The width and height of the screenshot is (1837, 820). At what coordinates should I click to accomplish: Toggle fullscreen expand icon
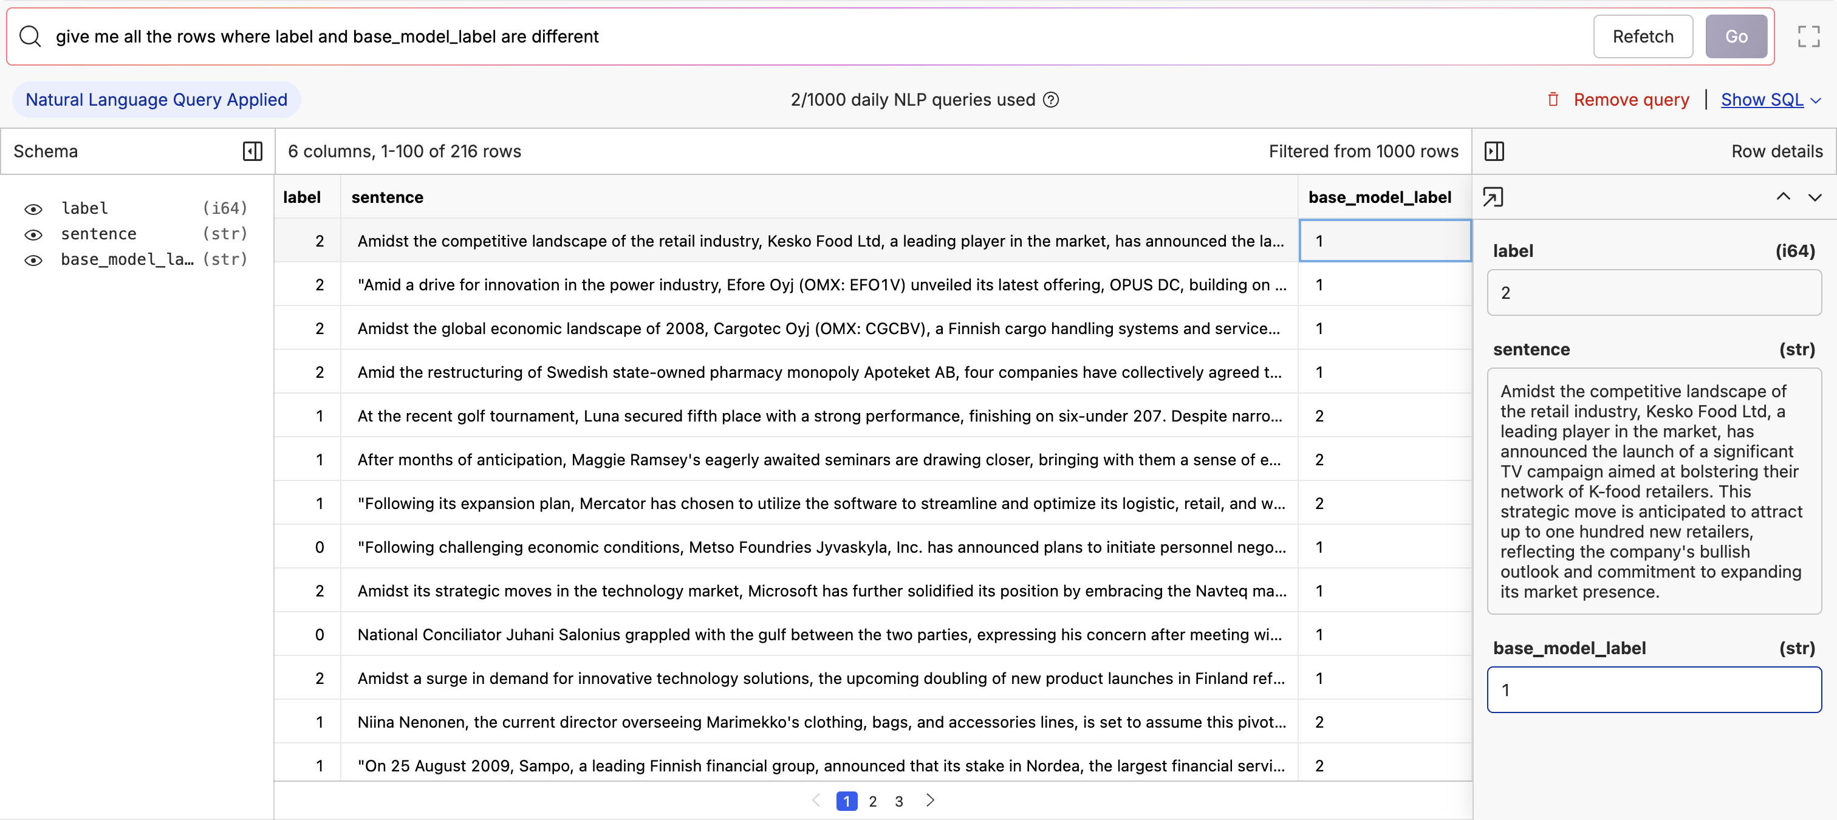tap(1808, 36)
